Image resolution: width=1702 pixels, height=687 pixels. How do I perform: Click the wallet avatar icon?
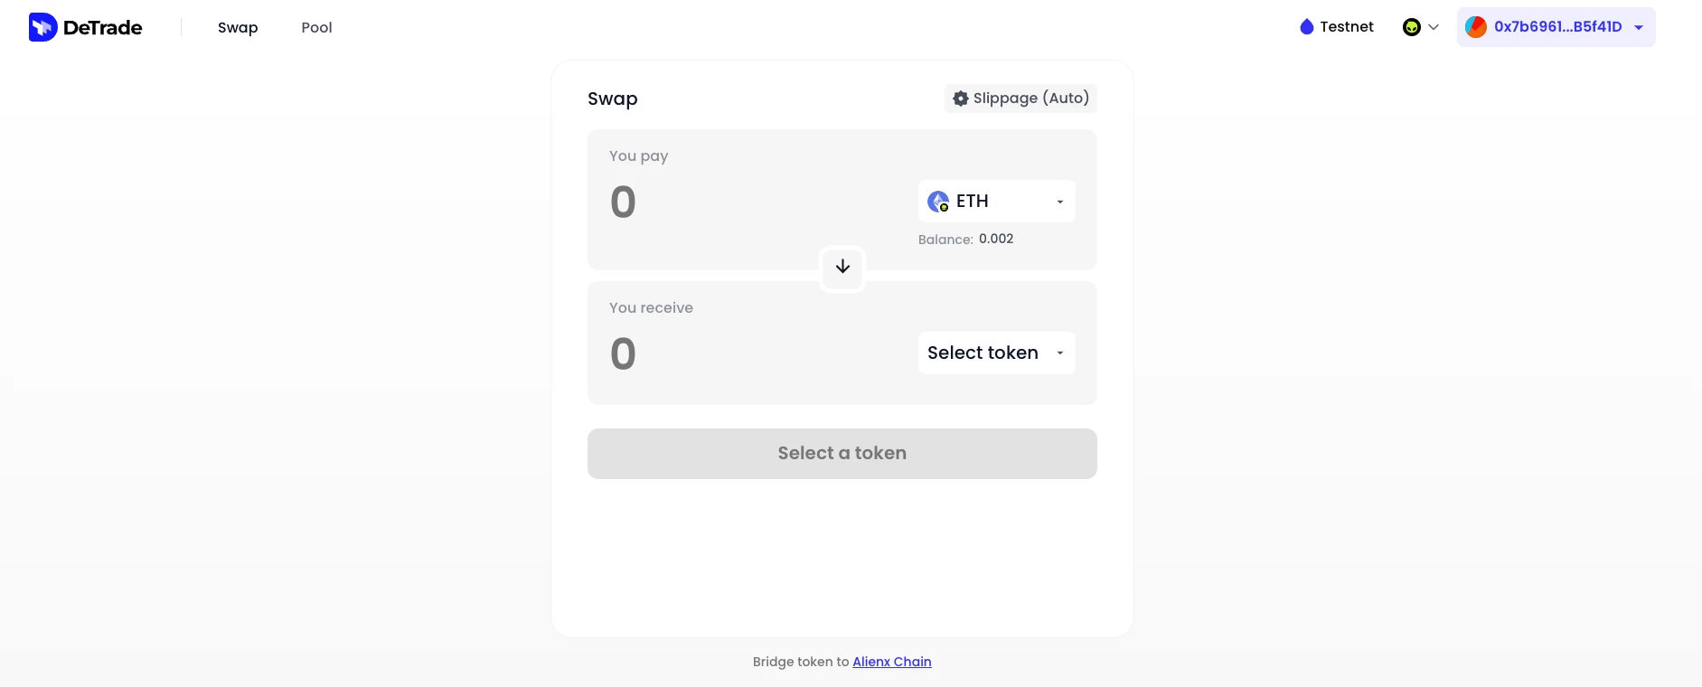click(x=1476, y=27)
